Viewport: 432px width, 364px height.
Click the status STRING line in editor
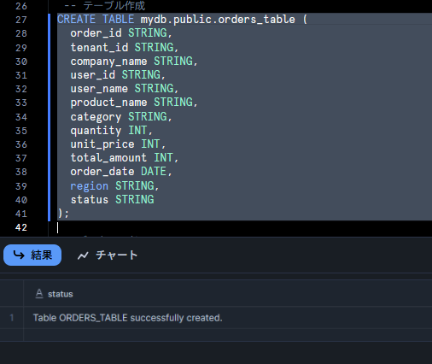(112, 199)
